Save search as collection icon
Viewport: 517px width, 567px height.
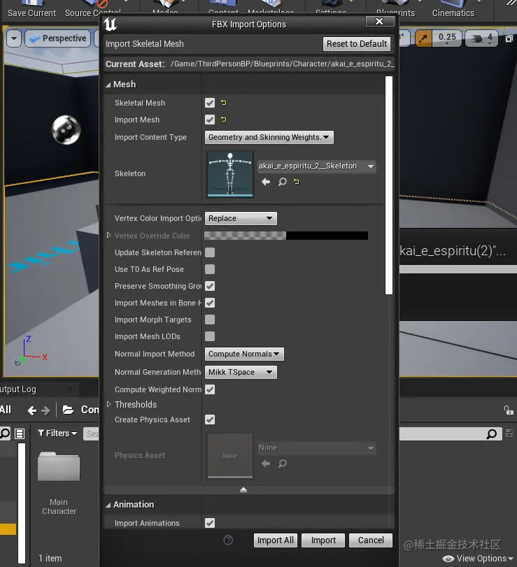click(509, 433)
